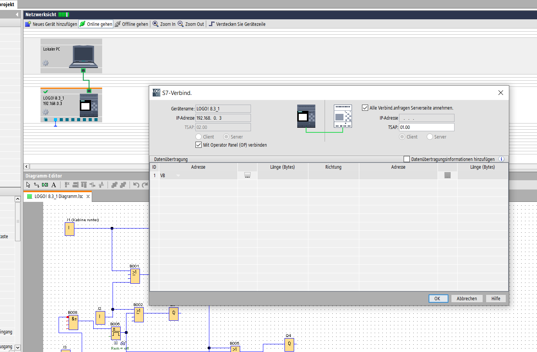The height and width of the screenshot is (352, 537).
Task: Click the down arrow of the left panel scrollbar
Action: (18, 347)
